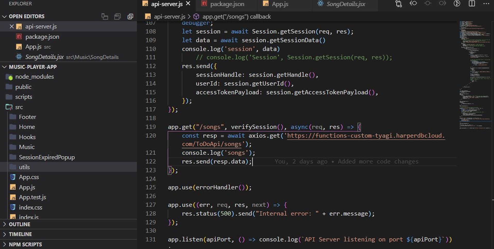This screenshot has width=494, height=249.
Task: Split the editor to the right
Action: coord(472,4)
